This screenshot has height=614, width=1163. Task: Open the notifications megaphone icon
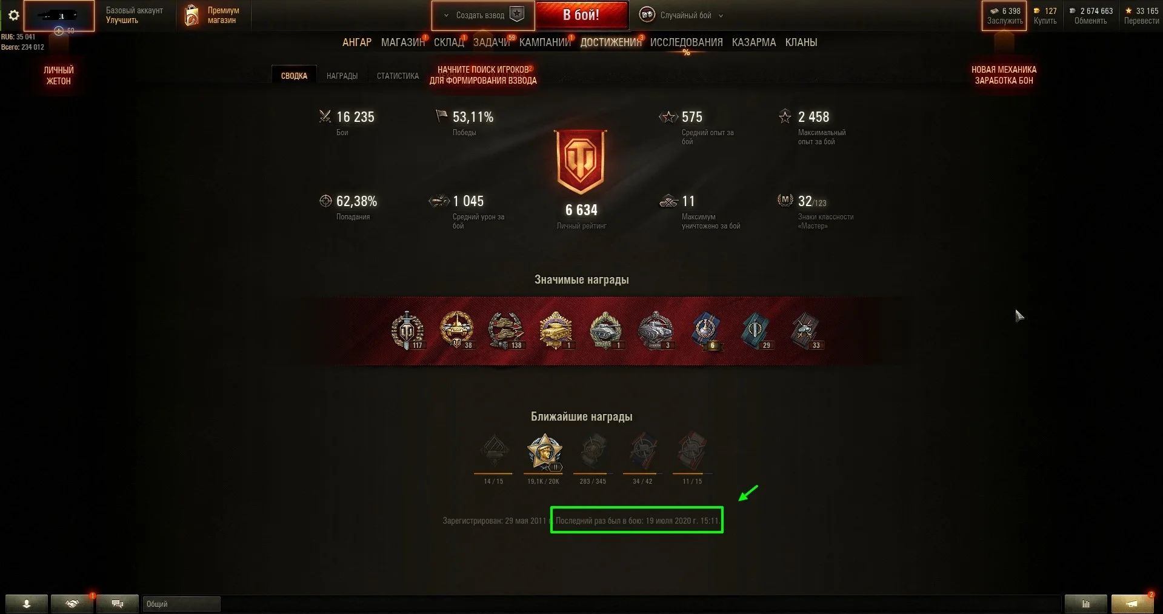(x=1132, y=604)
